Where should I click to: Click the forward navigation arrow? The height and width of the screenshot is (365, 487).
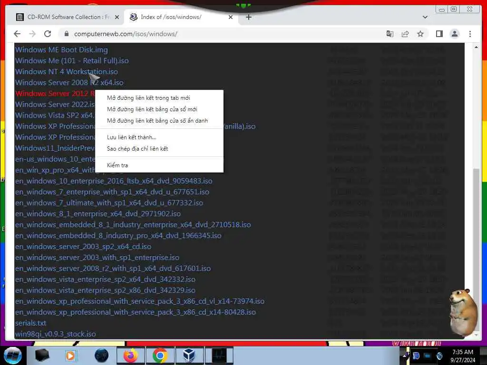32,34
